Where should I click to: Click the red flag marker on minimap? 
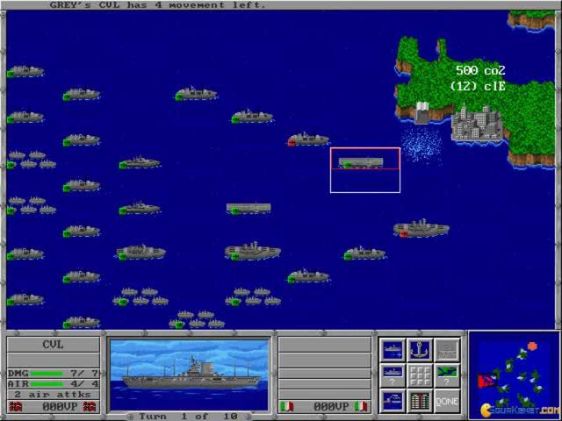[487, 380]
